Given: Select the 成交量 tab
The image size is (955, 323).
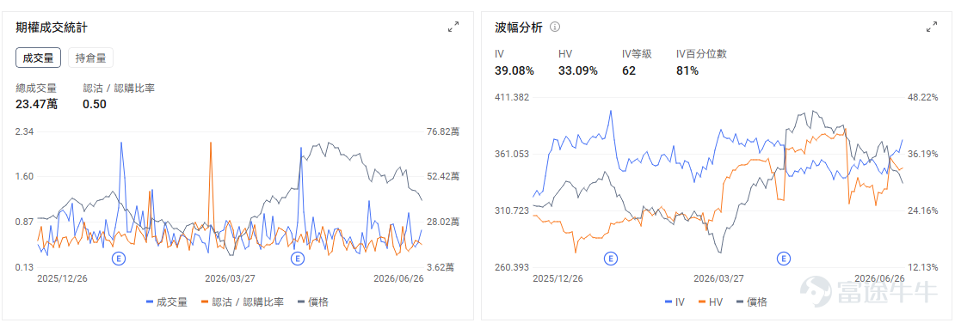Looking at the screenshot, I should tap(38, 58).
